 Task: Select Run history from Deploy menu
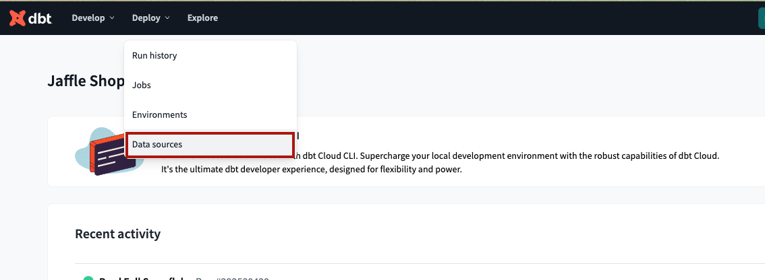pos(154,56)
